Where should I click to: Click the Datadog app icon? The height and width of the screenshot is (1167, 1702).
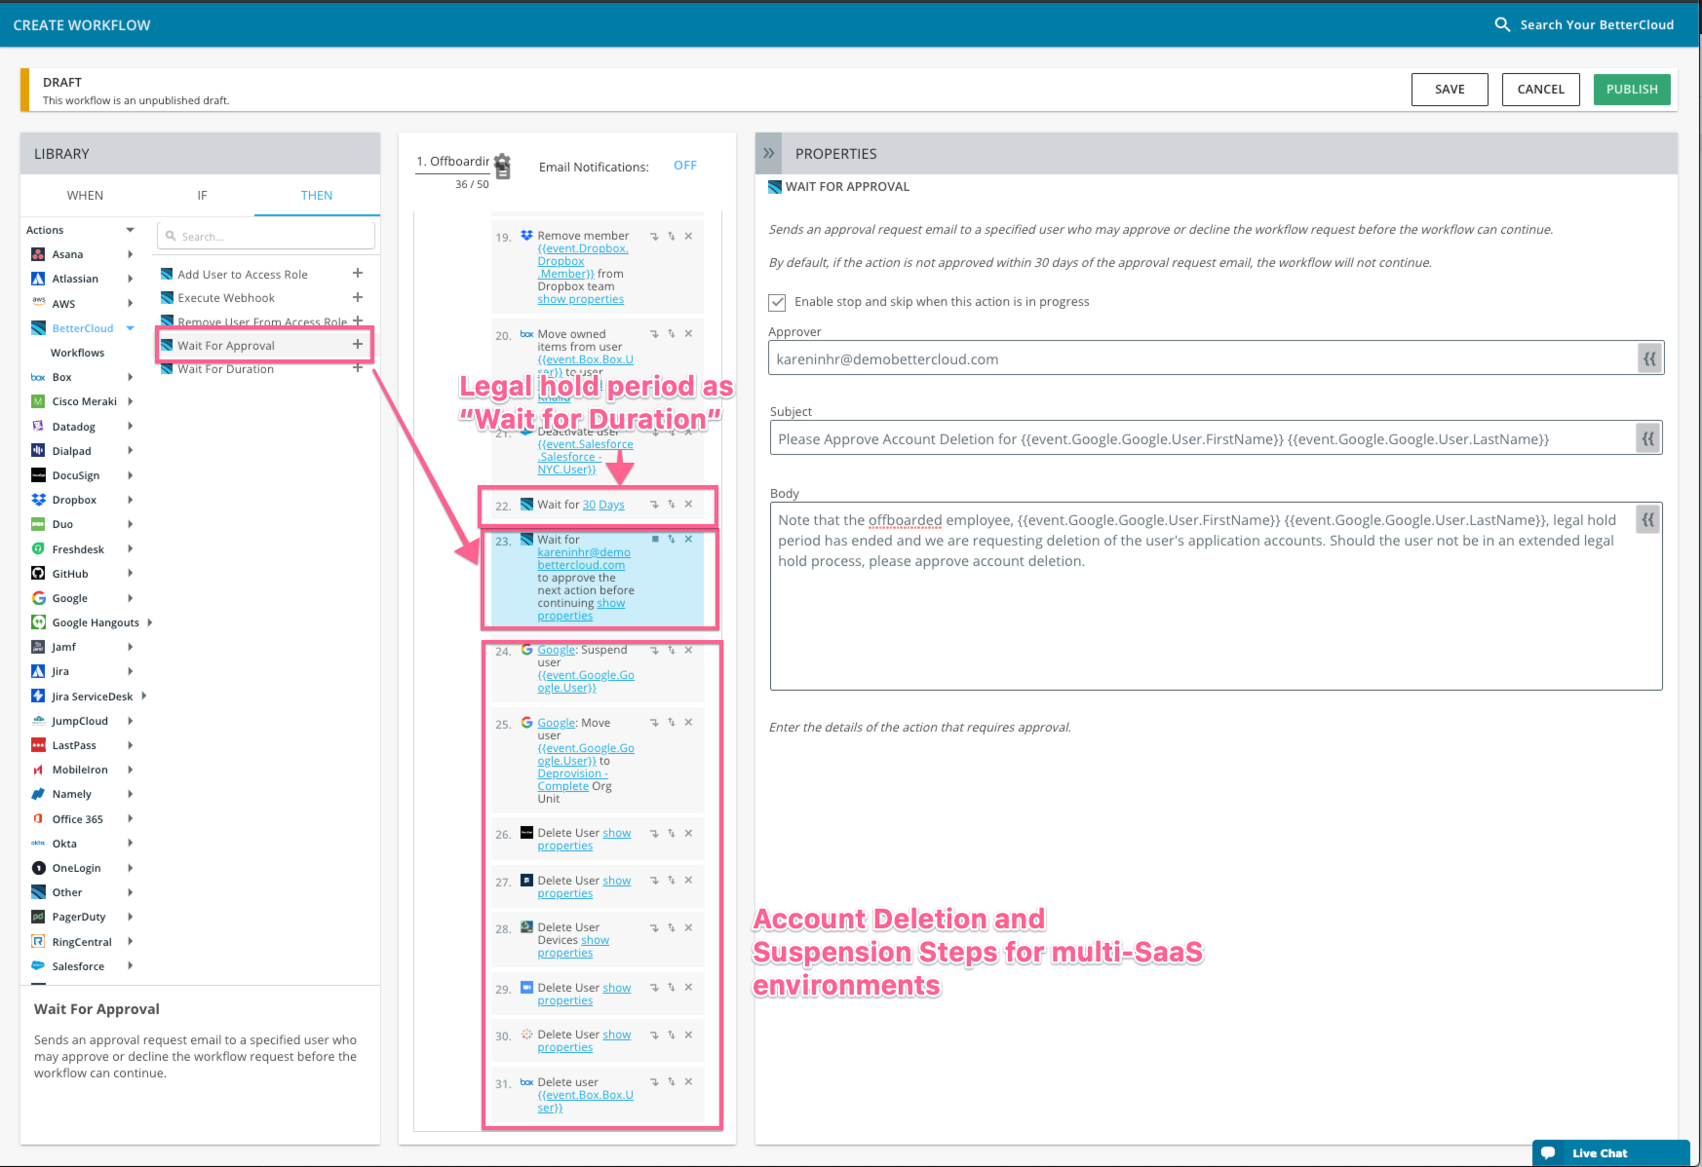[x=38, y=426]
